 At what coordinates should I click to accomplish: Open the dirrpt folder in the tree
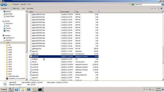10,64
